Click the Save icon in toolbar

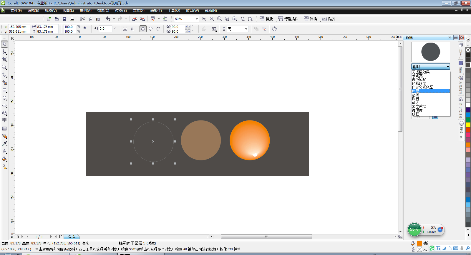tap(64, 19)
